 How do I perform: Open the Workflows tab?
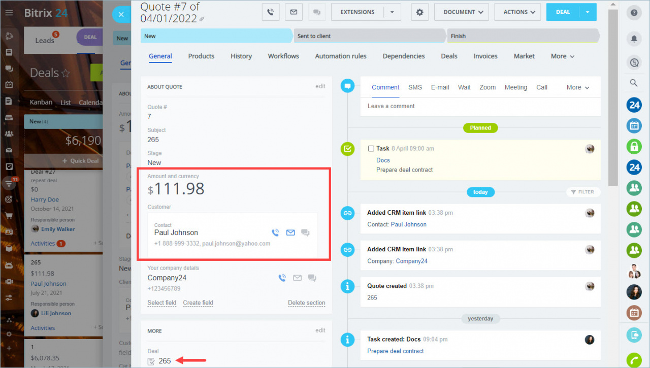tap(283, 56)
